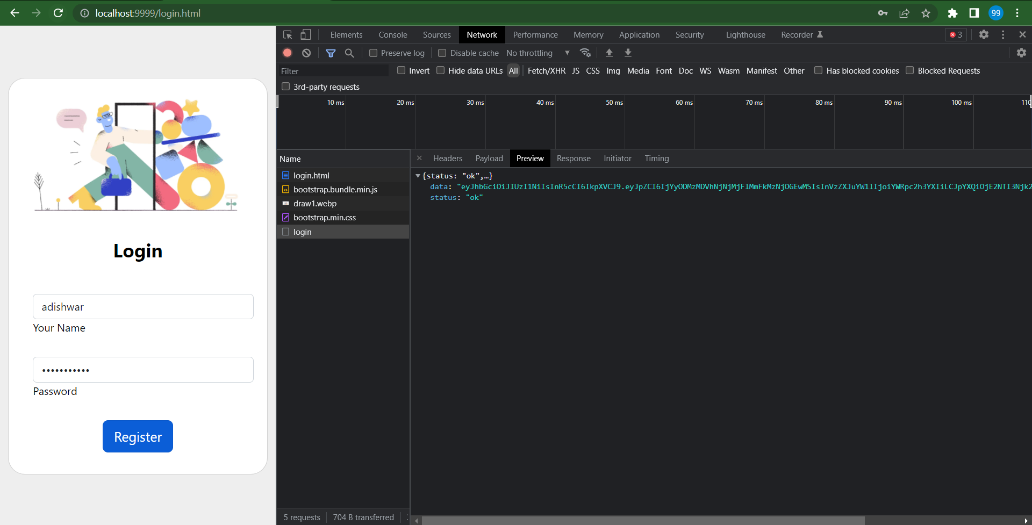
Task: Show the 3 errors badge
Action: (956, 34)
